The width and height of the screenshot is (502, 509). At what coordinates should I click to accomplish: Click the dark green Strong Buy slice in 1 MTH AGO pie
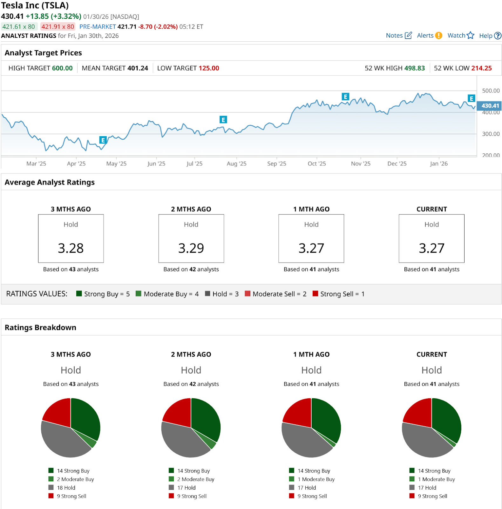(326, 418)
